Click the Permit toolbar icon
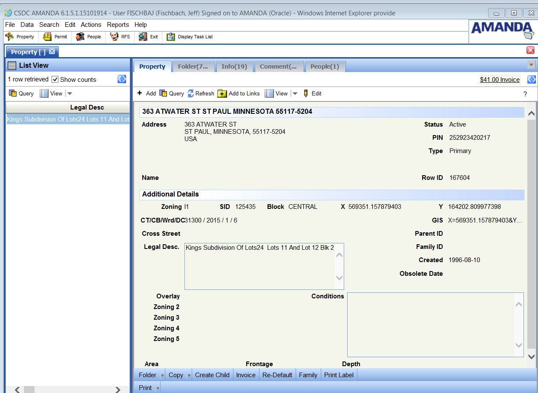Image resolution: width=538 pixels, height=393 pixels. pyautogui.click(x=47, y=37)
